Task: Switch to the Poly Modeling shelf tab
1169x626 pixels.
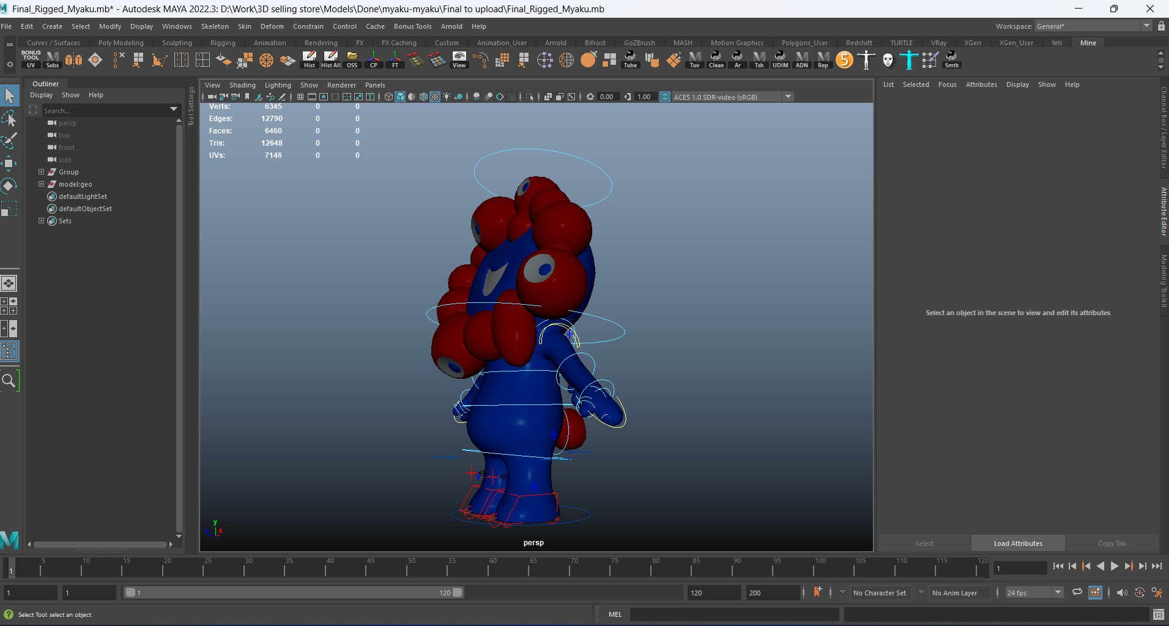Action: pos(121,43)
